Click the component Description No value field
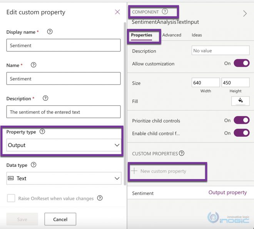 pos(221,50)
